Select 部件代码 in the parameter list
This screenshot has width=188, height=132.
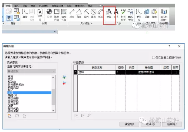click(13, 109)
